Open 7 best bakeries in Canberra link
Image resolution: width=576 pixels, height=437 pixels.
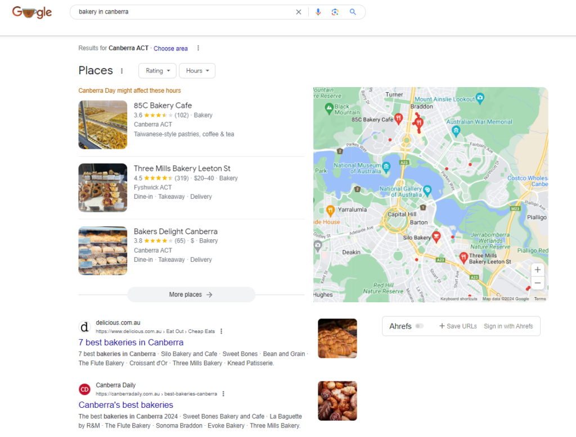click(130, 342)
